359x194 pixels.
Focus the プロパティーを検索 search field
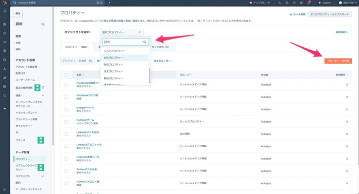pos(77,61)
